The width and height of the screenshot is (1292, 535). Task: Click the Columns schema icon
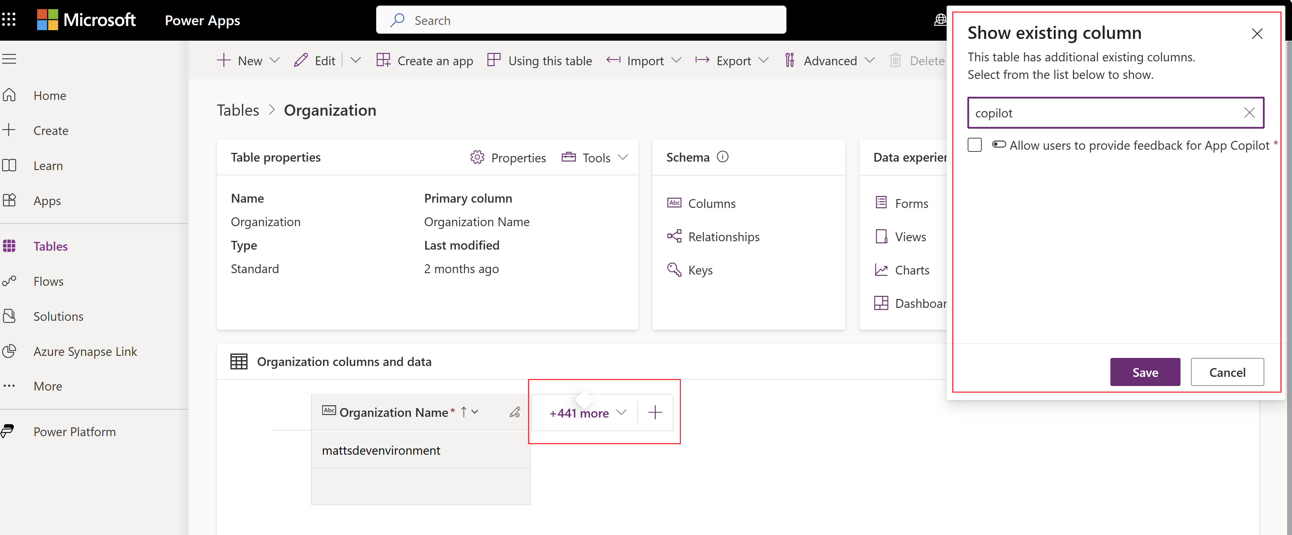point(675,203)
